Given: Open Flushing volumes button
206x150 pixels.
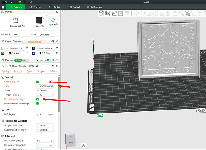Looking at the screenshot, I should pos(35,41).
